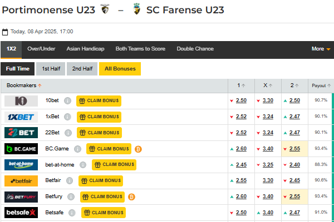This screenshot has width=334, height=222.
Task: Switch to 2nd Half odds
Action: coord(82,69)
